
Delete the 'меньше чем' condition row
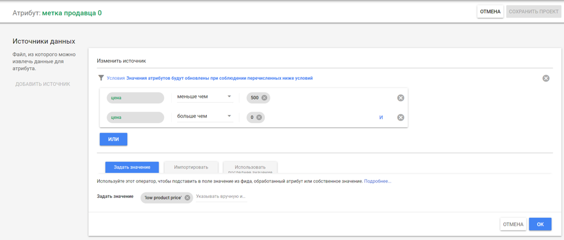click(x=401, y=98)
